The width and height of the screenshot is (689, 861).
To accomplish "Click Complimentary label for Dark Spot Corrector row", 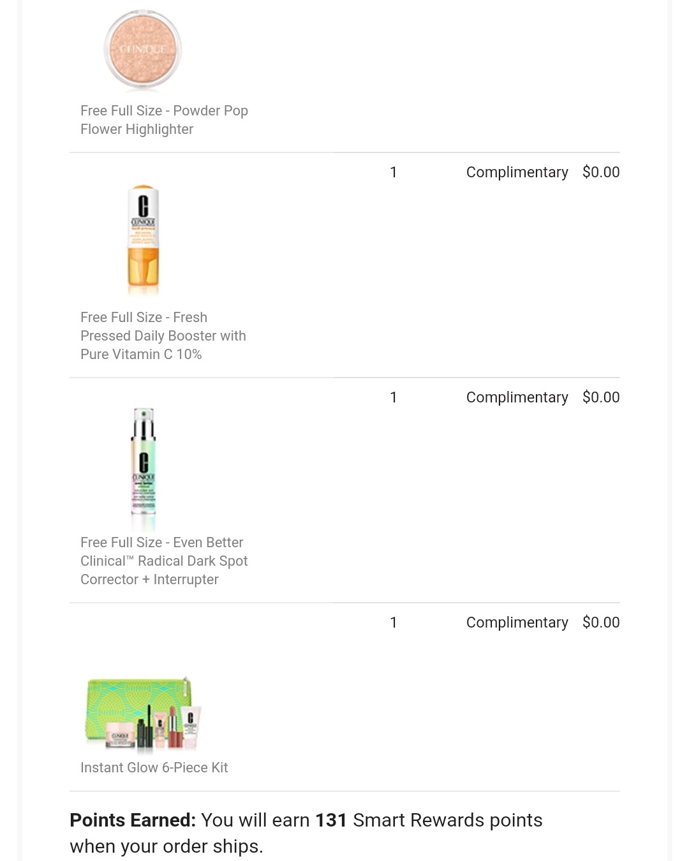I will 517,397.
